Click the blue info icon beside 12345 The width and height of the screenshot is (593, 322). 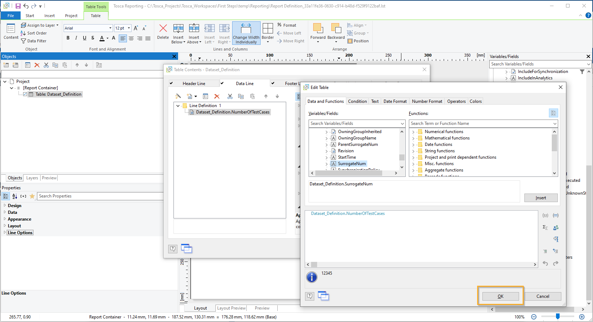click(312, 277)
